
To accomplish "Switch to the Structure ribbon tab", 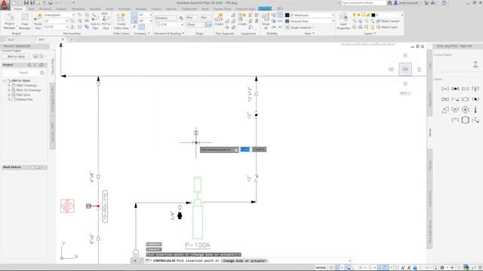I will point(45,9).
